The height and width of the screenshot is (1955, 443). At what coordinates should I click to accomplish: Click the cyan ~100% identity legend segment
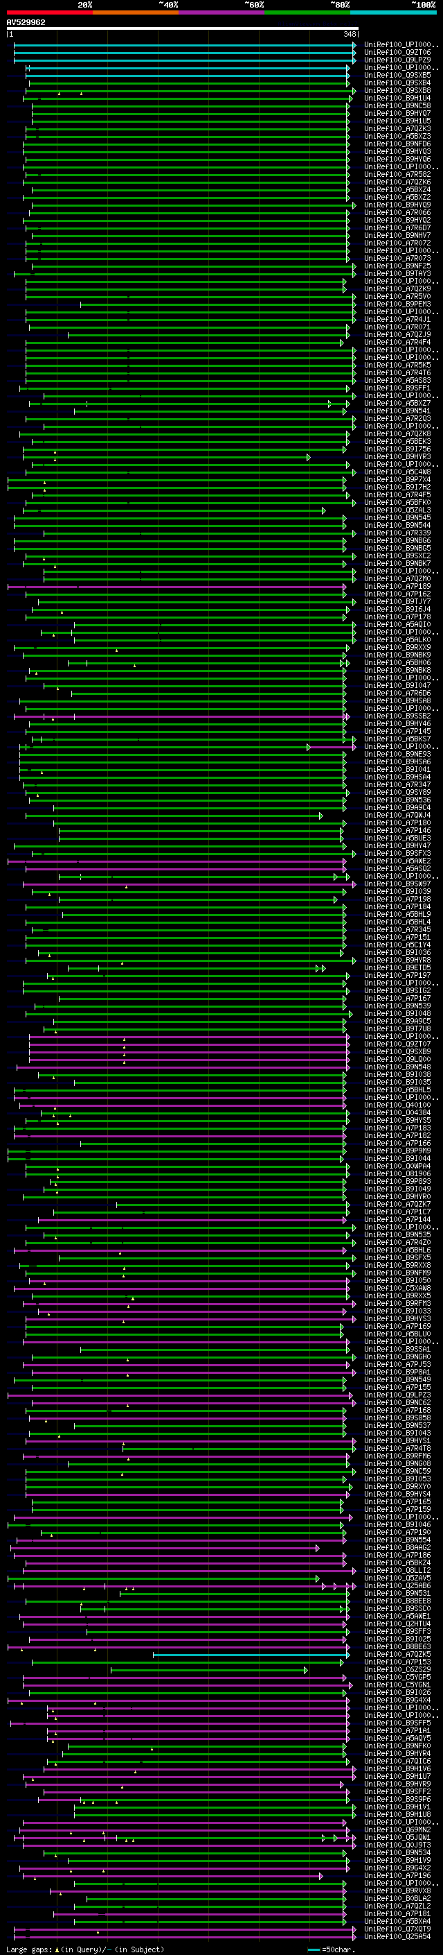[393, 12]
